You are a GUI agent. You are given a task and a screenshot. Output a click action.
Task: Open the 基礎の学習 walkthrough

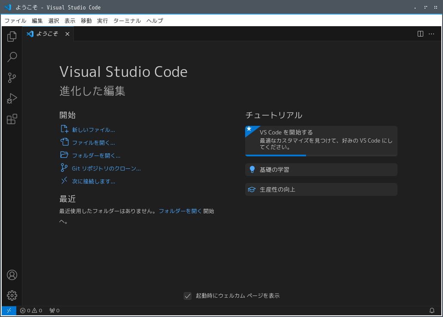321,170
